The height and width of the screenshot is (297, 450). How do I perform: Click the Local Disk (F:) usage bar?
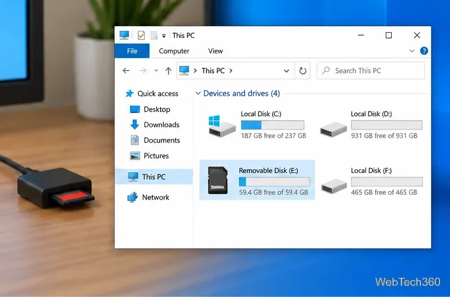tap(386, 182)
